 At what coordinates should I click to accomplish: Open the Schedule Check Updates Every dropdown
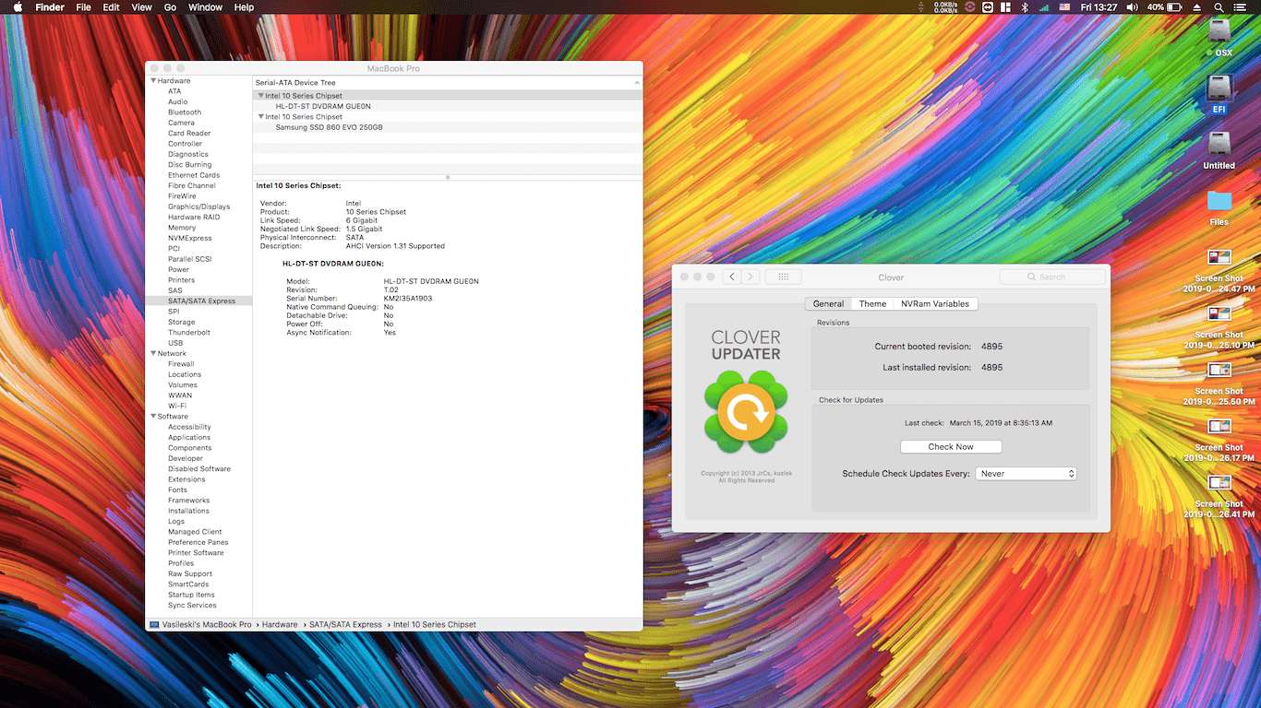pyautogui.click(x=1026, y=474)
